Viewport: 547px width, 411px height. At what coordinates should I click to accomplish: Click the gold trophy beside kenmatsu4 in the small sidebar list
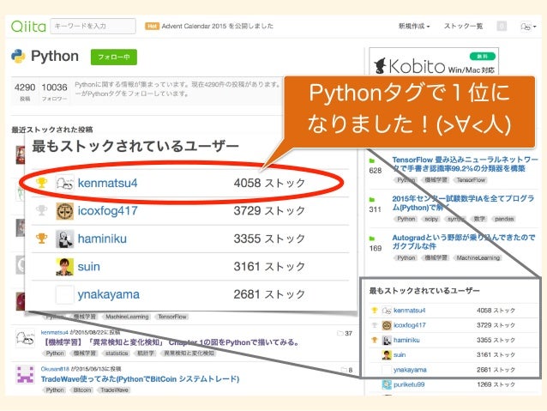[375, 310]
